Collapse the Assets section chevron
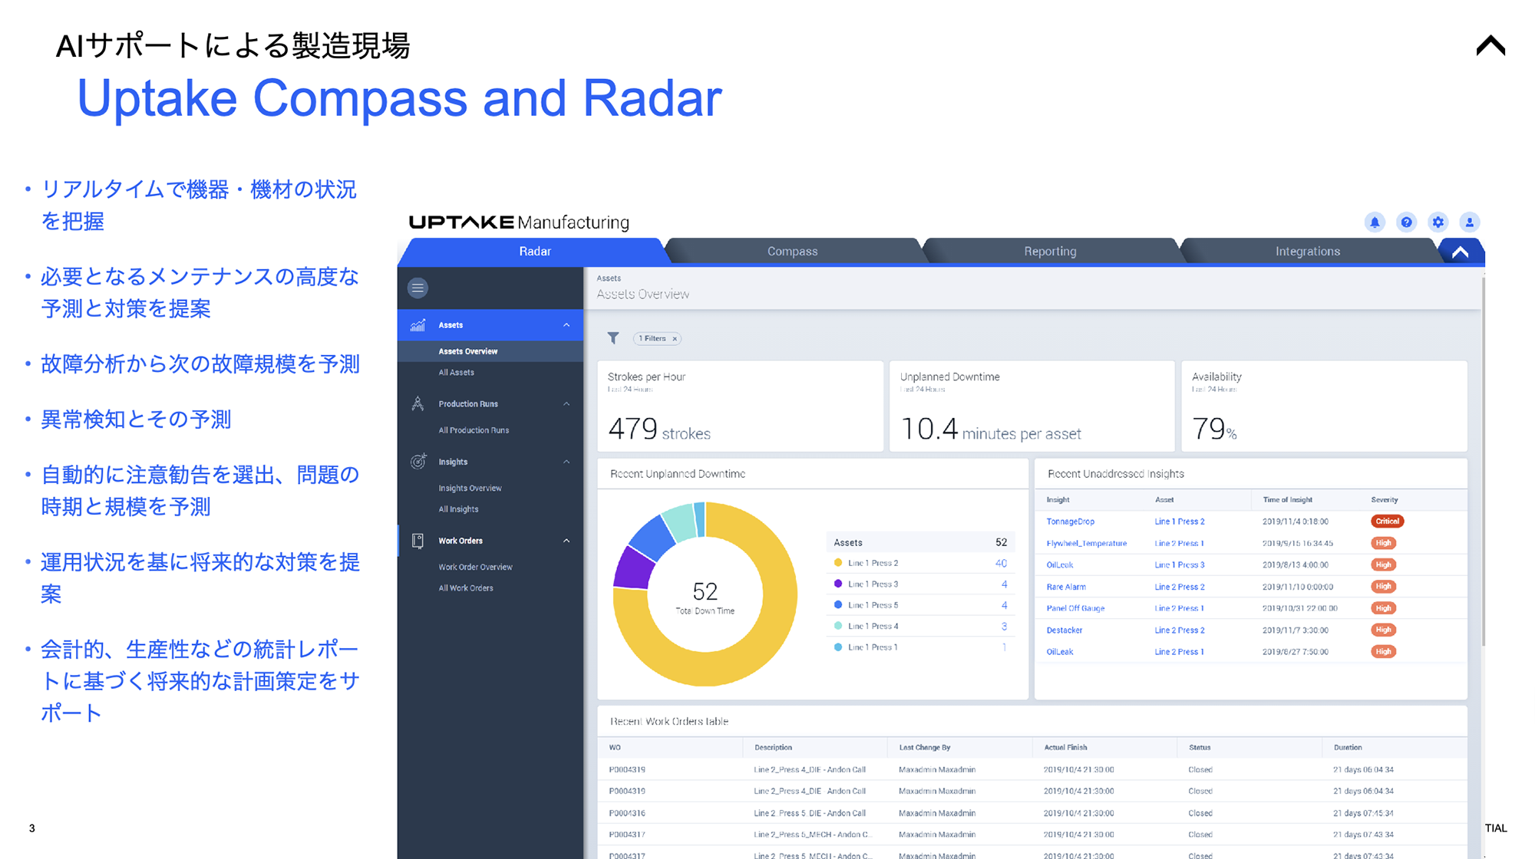Image resolution: width=1535 pixels, height=859 pixels. 566,325
